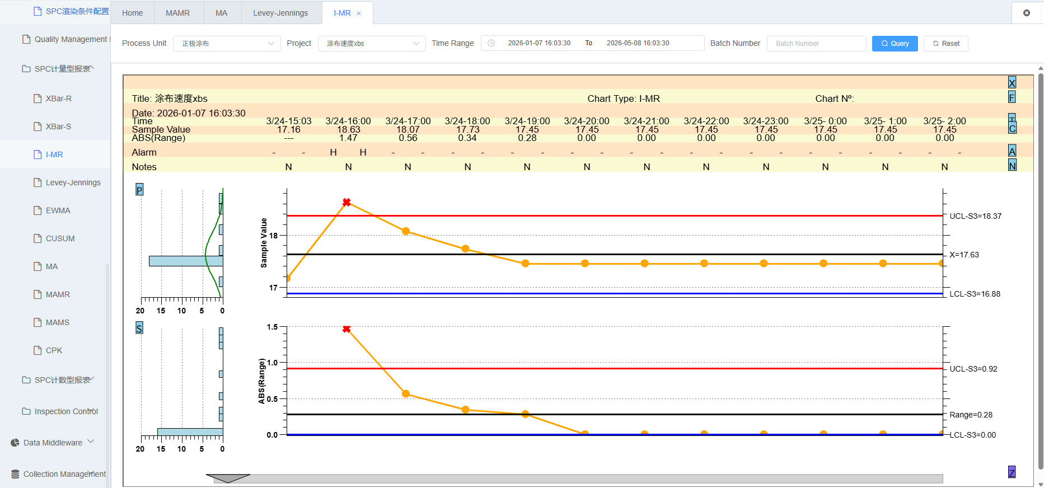Click the file icon next to CPK
Viewport: 1044px width, 488px height.
point(38,350)
